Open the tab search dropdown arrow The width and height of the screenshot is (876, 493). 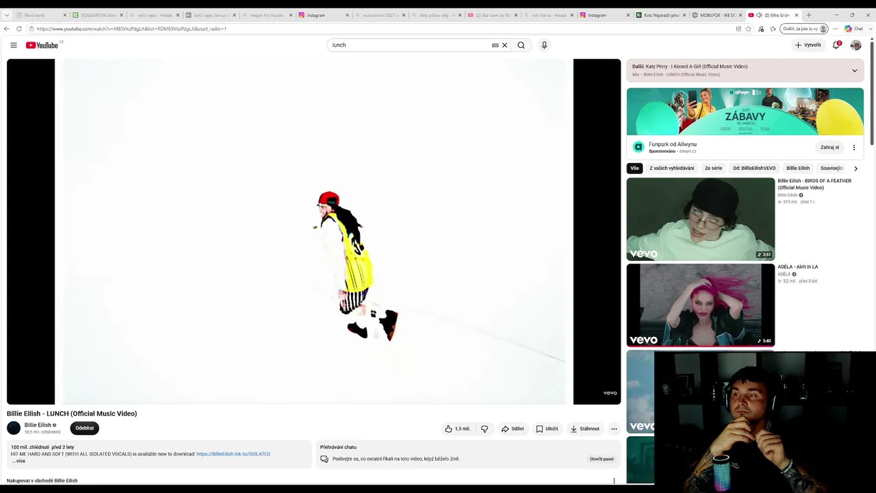coord(7,15)
